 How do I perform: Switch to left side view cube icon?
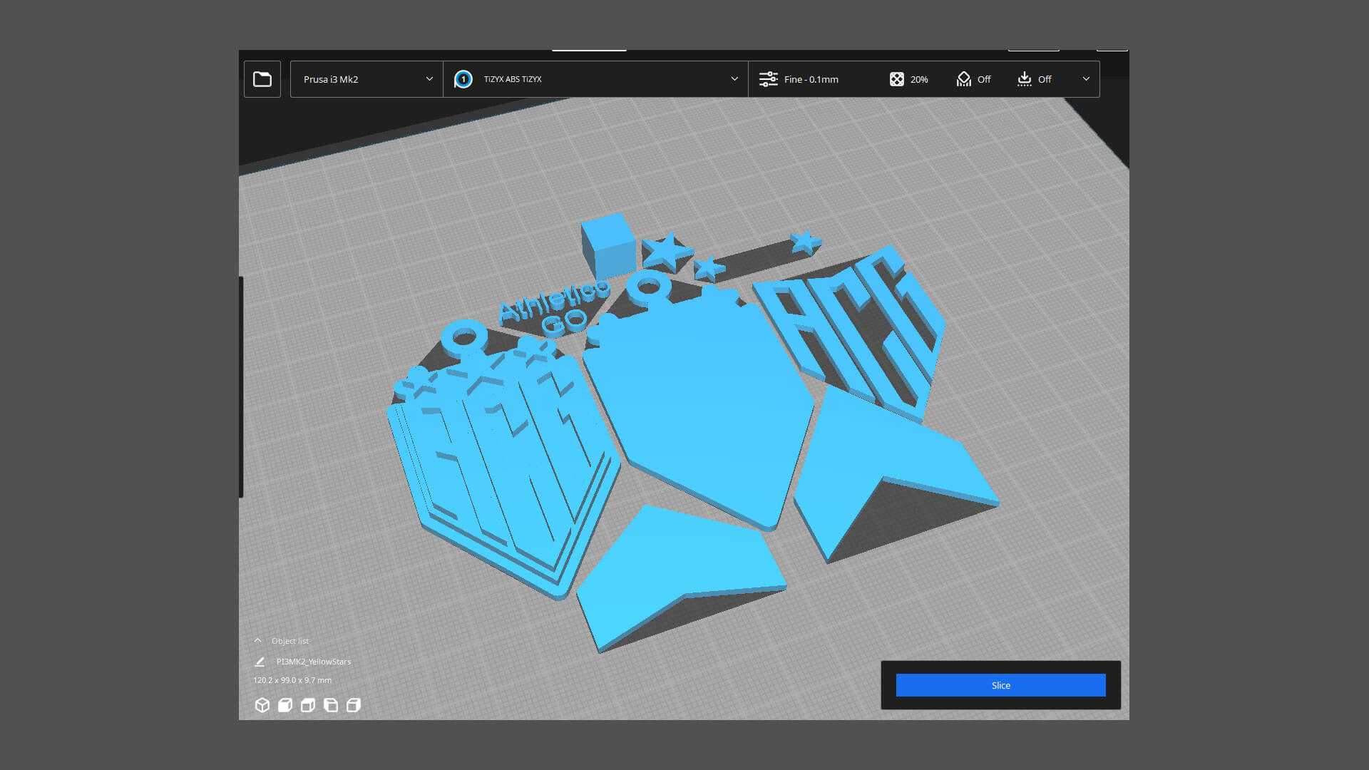[x=331, y=705]
